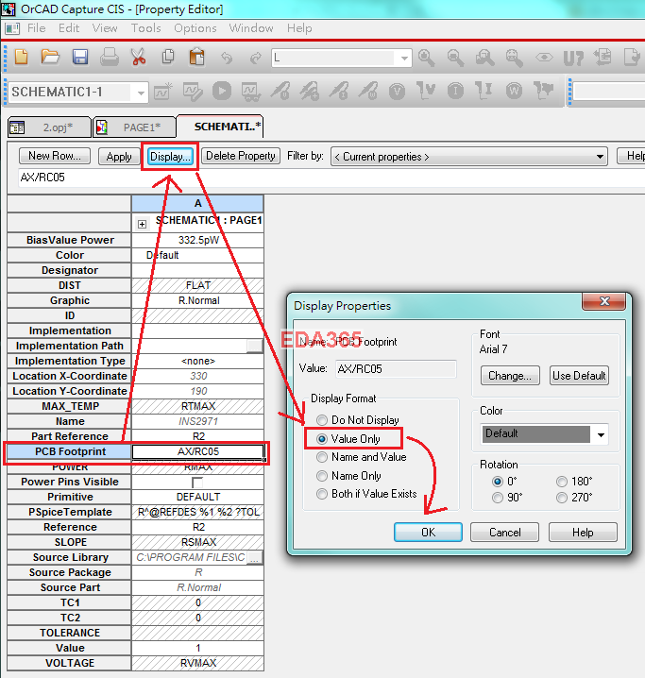Set rotation to 270 degrees
Screen dimensions: 645x678
click(x=562, y=498)
